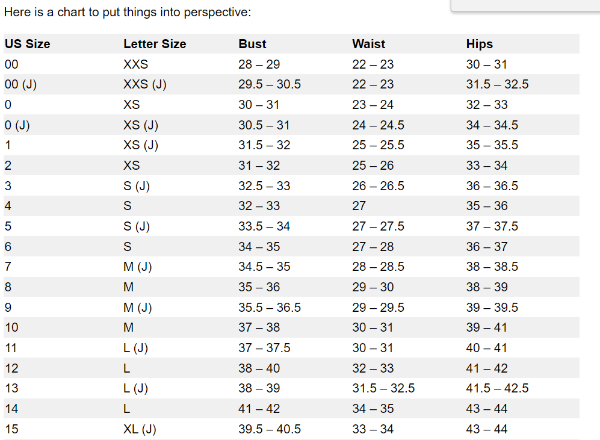Click the Waist column header
Screen dimensions: 600x440
368,44
